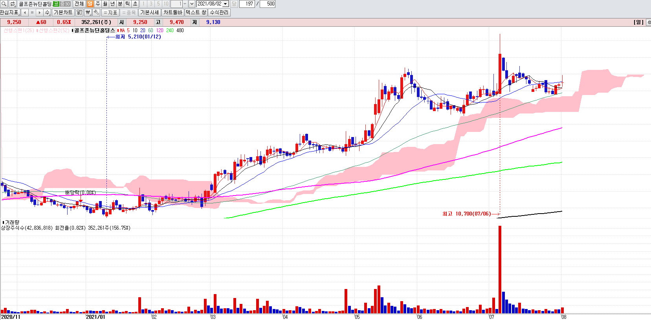Click the low price 9,130
Viewport: 651px width, 320px height.
213,22
